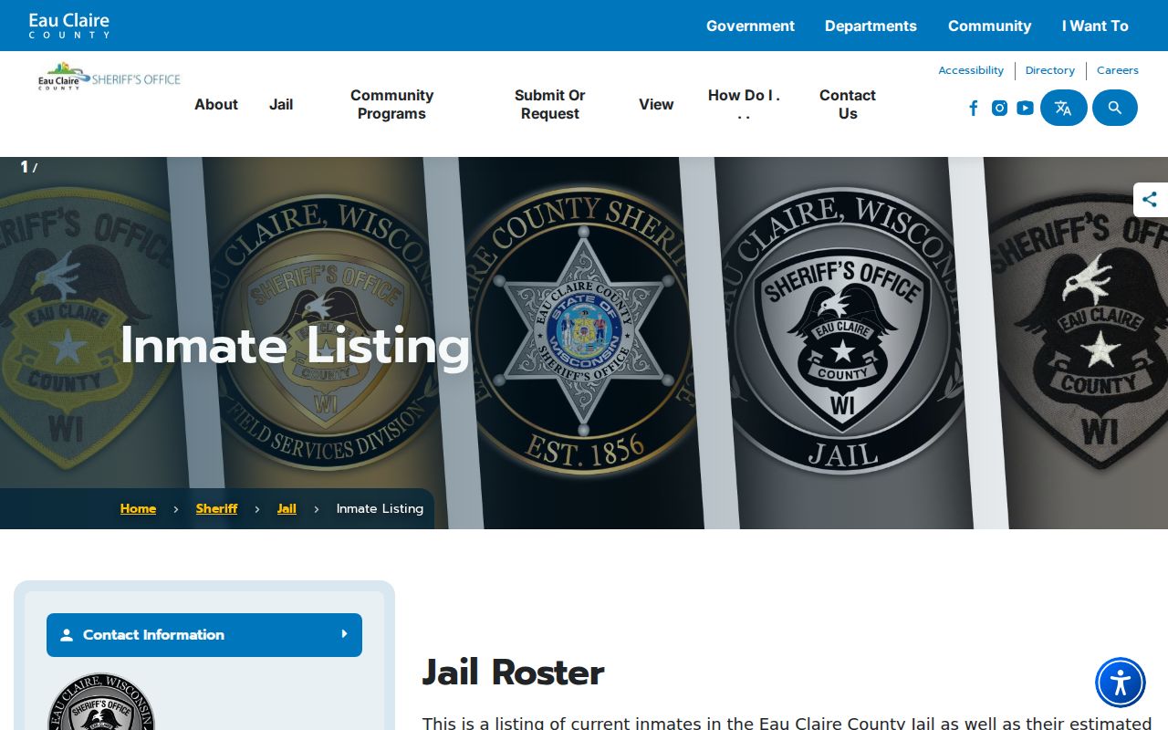Screen dimensions: 1168x730
Task: Open the share icon tab
Action: (1151, 200)
